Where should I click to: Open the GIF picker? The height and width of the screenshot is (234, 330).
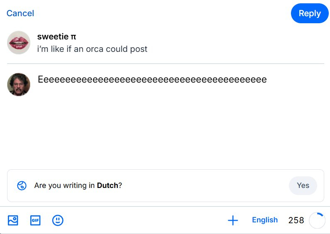point(35,220)
